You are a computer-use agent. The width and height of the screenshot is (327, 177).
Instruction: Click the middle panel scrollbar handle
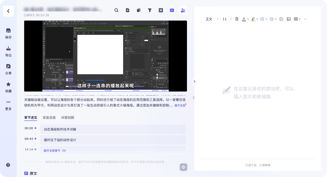[x=194, y=98]
